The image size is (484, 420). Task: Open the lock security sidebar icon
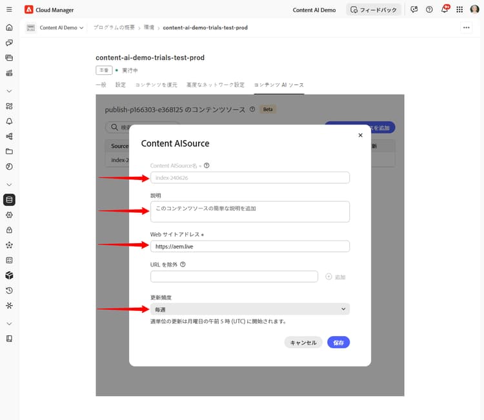click(x=9, y=230)
